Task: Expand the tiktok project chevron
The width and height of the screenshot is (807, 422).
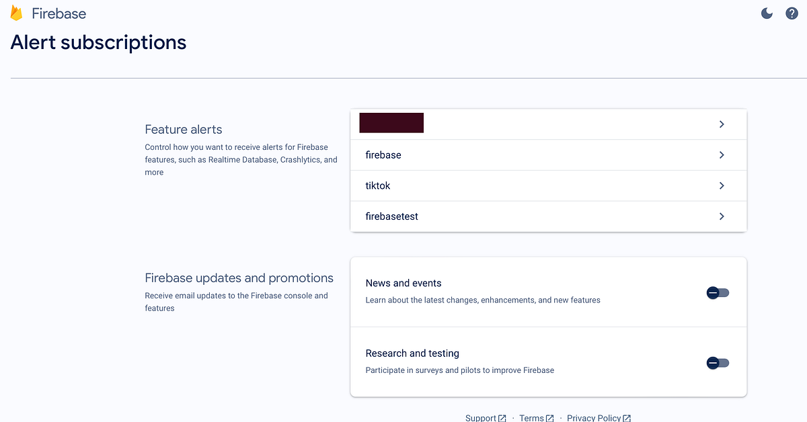Action: (722, 185)
